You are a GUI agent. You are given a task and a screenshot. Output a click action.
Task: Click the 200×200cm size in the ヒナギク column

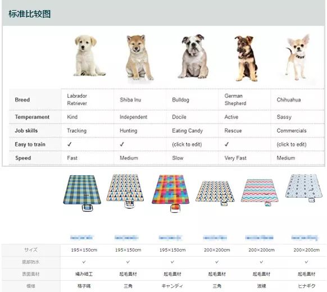(306, 250)
